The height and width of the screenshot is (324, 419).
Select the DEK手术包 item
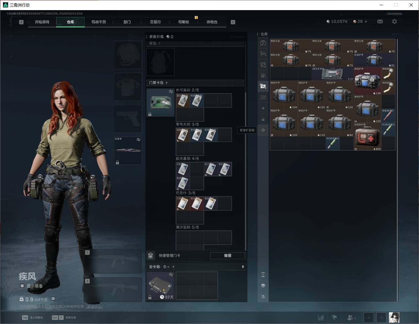pyautogui.click(x=333, y=74)
